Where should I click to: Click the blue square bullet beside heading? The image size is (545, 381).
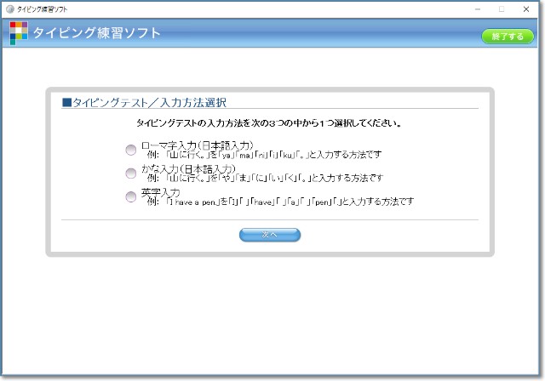point(66,102)
